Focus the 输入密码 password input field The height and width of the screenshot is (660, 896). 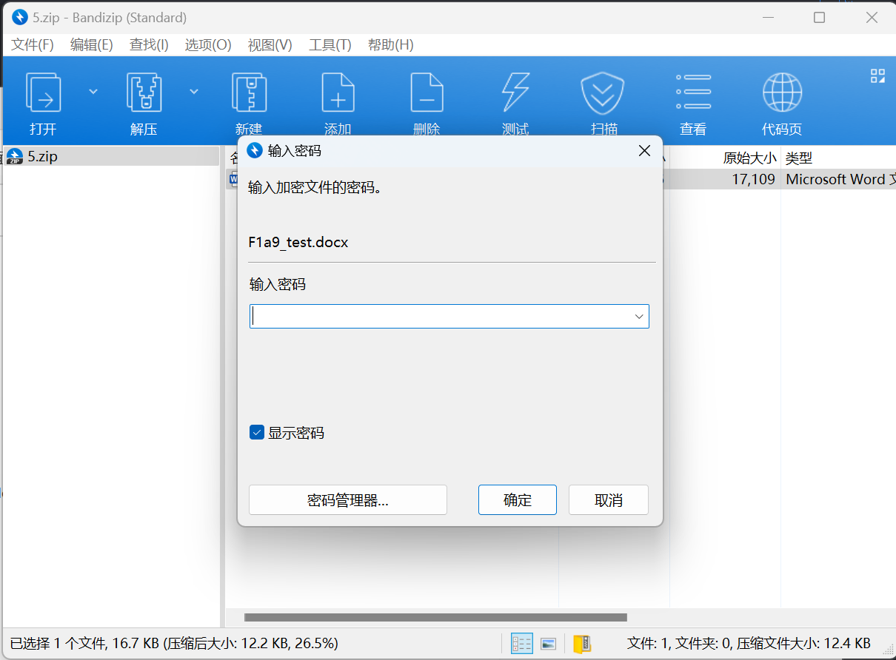tap(449, 317)
